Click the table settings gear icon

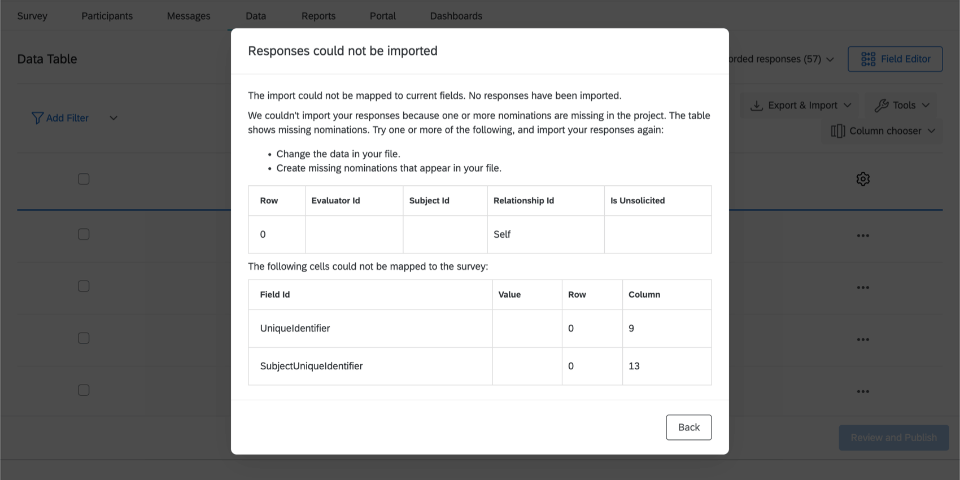point(862,179)
